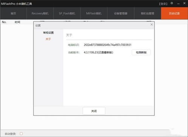188x137 pixels.
Task: Click the 检测新版 check update button
Action: (141, 53)
